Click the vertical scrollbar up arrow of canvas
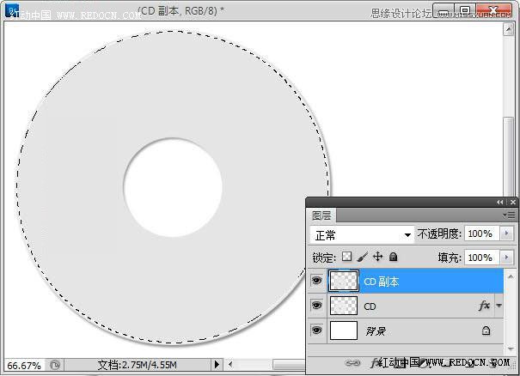The height and width of the screenshot is (376, 520). click(508, 29)
